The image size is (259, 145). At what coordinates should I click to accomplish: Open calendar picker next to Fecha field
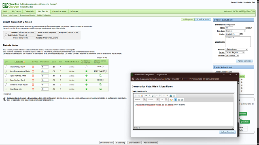(241, 34)
